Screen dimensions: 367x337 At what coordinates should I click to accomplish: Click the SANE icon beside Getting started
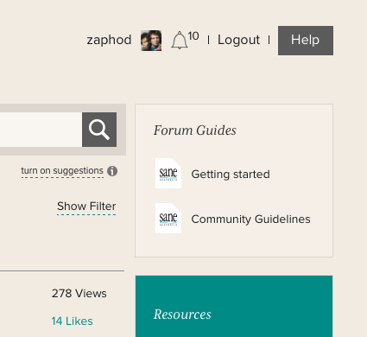click(x=168, y=173)
